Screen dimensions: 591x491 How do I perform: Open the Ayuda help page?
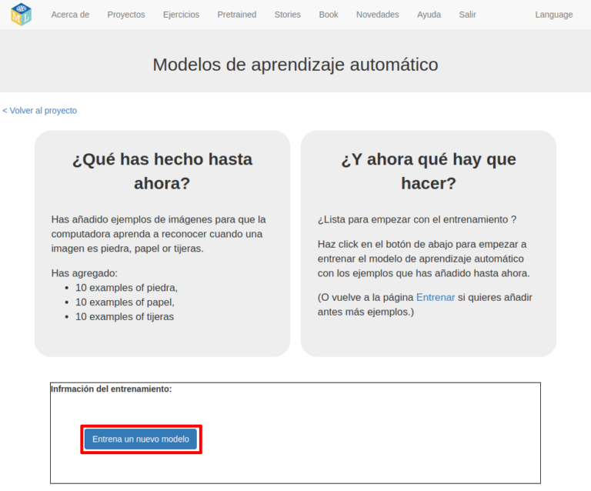click(429, 15)
